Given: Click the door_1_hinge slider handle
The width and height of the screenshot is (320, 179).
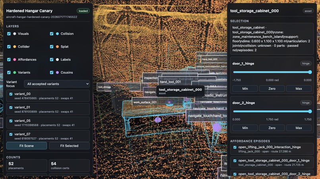Looking at the screenshot, I should click(310, 72).
